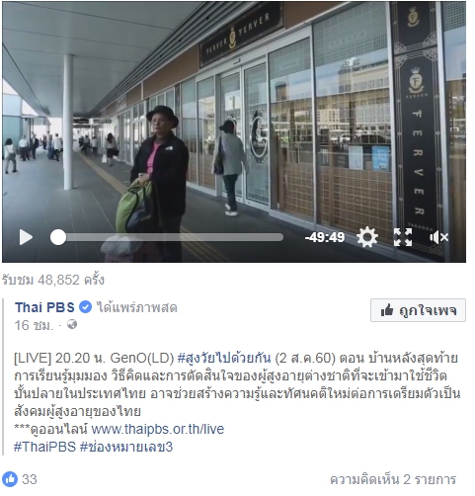Click the verified badge beside Thai PBS
The width and height of the screenshot is (475, 496).
tap(86, 307)
